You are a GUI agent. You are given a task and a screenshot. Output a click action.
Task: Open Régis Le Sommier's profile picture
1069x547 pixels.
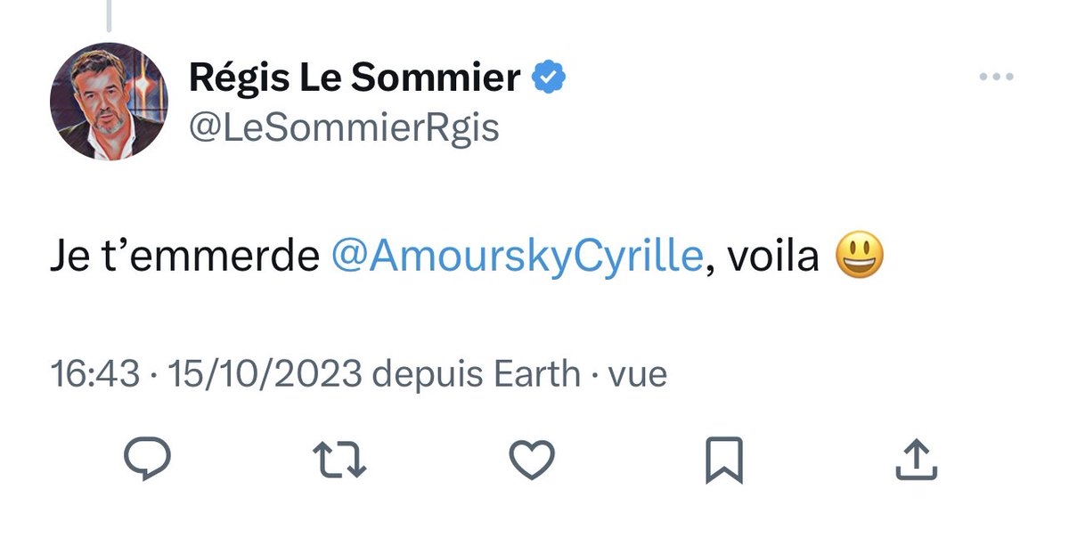point(109,102)
